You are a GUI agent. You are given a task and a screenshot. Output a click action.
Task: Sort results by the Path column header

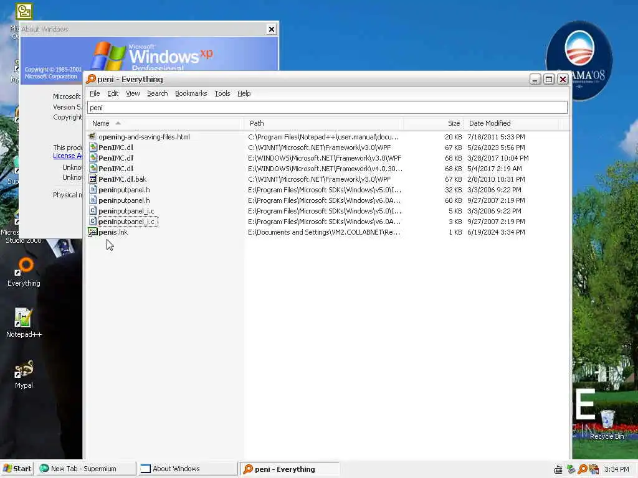click(324, 123)
